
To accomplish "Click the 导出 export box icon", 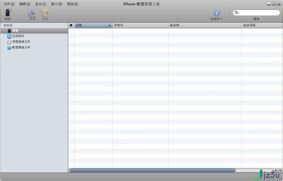I will pyautogui.click(x=45, y=13).
